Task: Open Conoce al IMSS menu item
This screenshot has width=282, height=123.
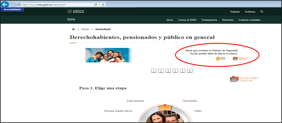Action: click(187, 20)
